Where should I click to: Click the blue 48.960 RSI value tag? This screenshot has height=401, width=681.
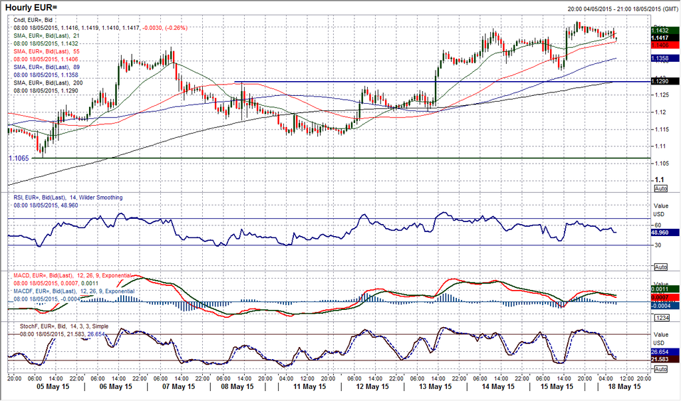(x=665, y=233)
